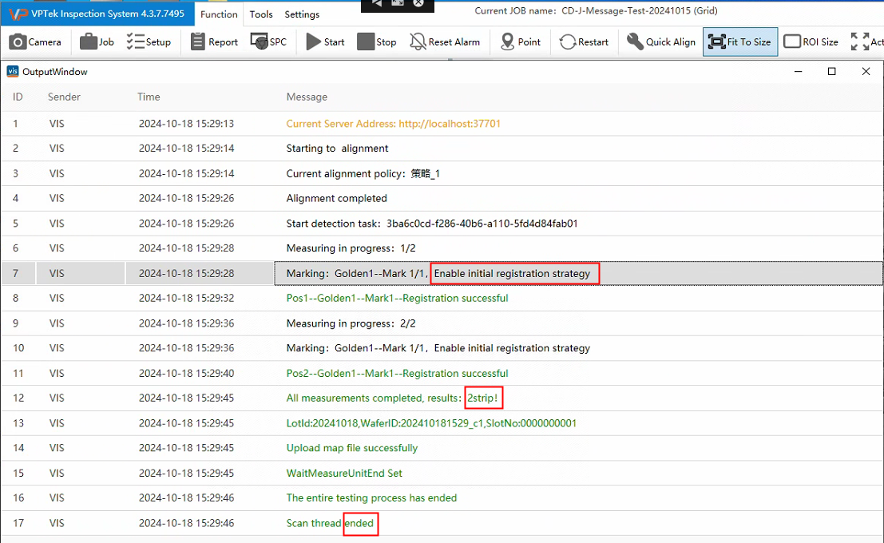Select the Point tool
The image size is (884, 543).
click(521, 42)
